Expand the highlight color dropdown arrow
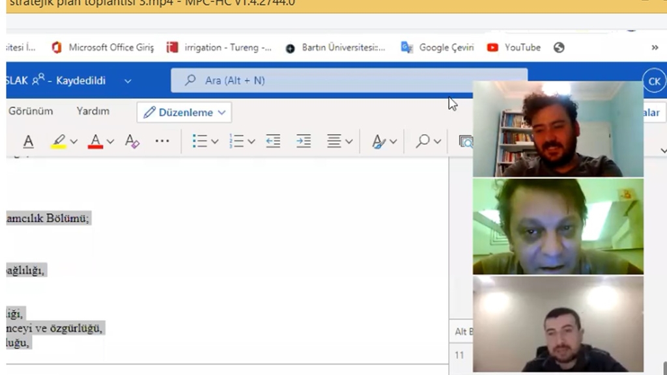The height and width of the screenshot is (375, 667). tap(74, 142)
